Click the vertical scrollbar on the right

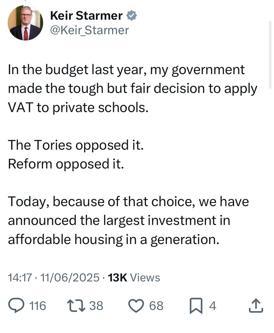point(270,55)
